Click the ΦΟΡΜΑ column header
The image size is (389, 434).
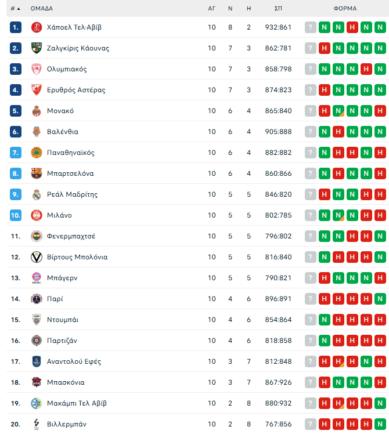[345, 9]
